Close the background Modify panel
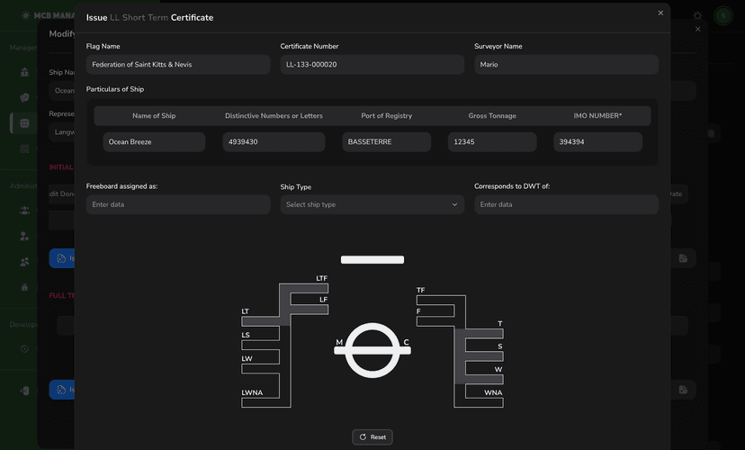Viewport: 745px width, 450px height. [697, 29]
